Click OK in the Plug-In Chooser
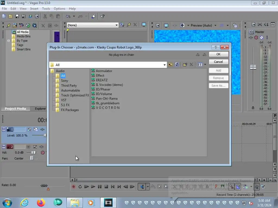Screen dimensions: 278x208 pos(219,54)
